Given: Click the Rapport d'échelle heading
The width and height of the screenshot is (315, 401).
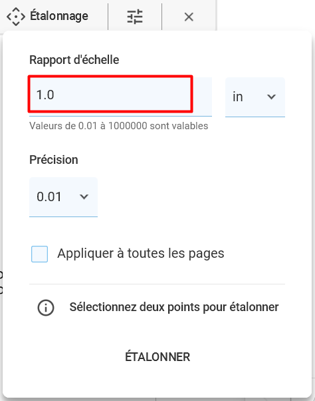Looking at the screenshot, I should [x=74, y=60].
